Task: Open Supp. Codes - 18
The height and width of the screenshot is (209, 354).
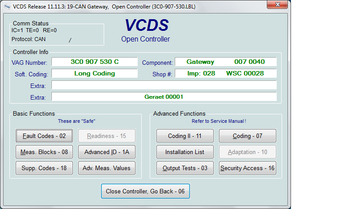Action: pyautogui.click(x=44, y=168)
